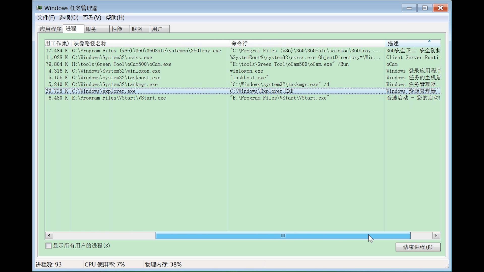
Task: Maximize the Task Manager window
Action: (425, 8)
